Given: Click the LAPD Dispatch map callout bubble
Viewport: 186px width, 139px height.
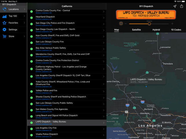Looking at the screenshot, I should pos(146,80).
